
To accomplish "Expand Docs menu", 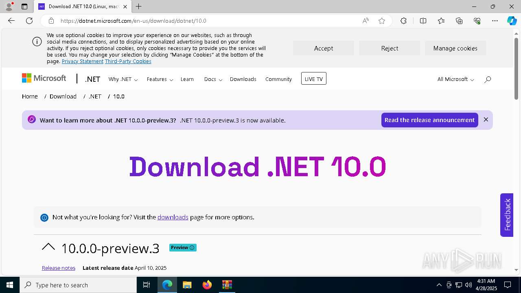I will coord(213,79).
